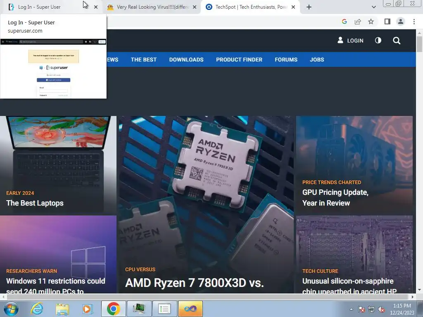
Task: Click the Chrome taskbar icon
Action: [x=113, y=309]
